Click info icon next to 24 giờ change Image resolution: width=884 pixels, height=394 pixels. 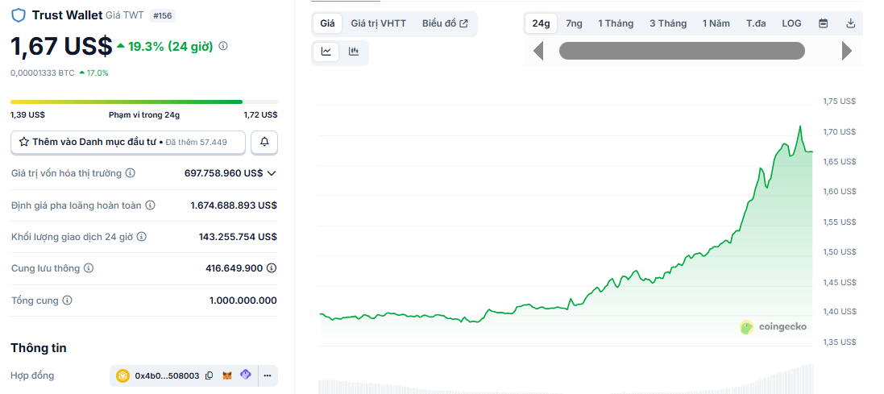[x=223, y=46]
